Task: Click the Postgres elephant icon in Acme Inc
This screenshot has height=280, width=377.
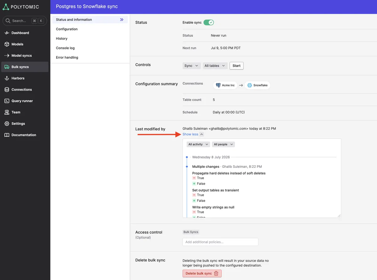Action: click(x=218, y=85)
